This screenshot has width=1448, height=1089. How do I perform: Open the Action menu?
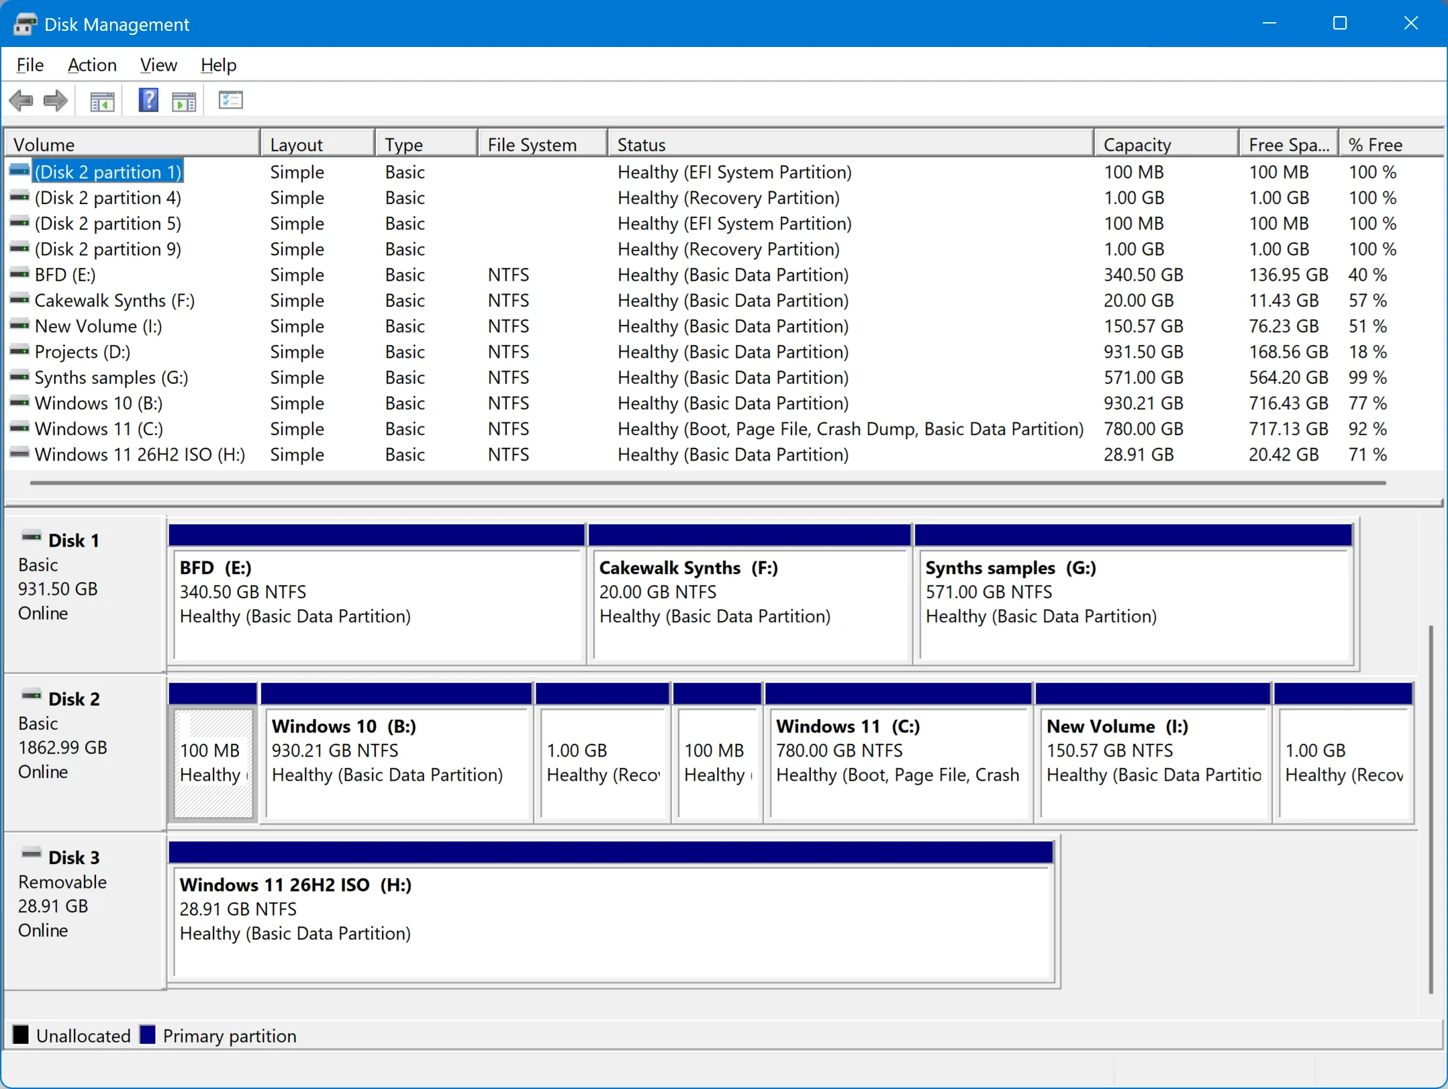pyautogui.click(x=92, y=65)
